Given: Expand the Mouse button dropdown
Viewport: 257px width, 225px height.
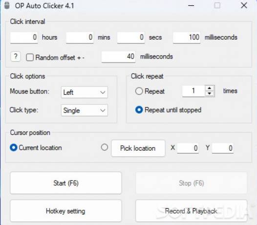Looking at the screenshot, I should tap(85, 92).
